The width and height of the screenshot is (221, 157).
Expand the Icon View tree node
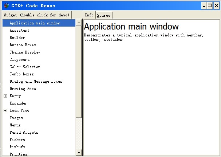coord(5,111)
